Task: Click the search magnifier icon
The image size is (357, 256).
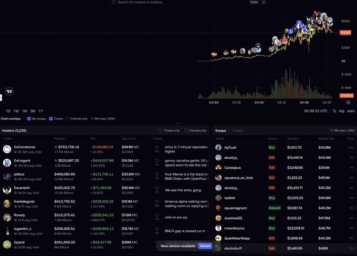Action: [x=113, y=2]
